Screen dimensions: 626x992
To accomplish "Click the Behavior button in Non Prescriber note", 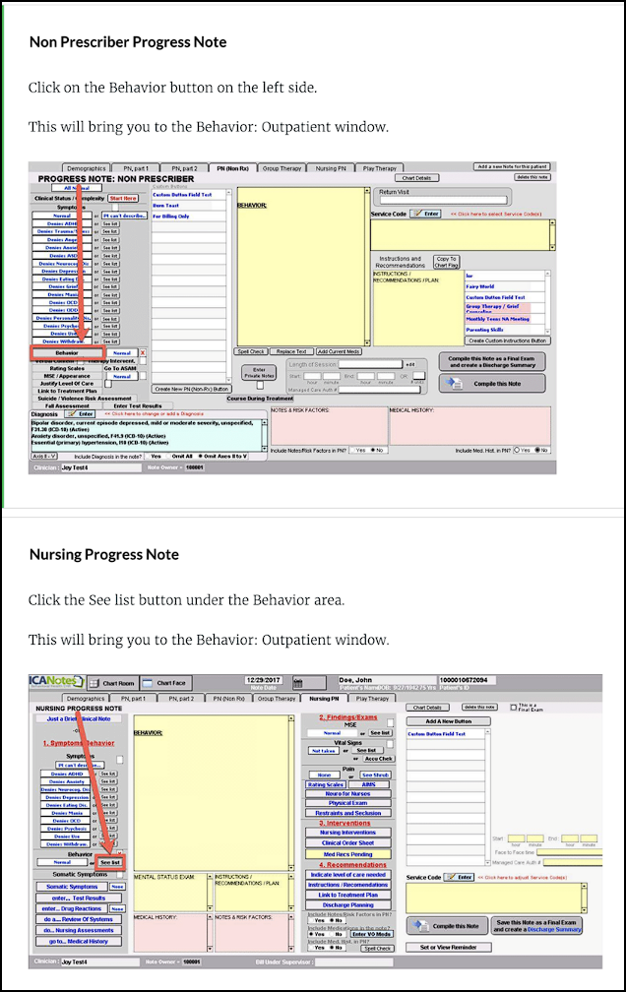I will click(67, 353).
